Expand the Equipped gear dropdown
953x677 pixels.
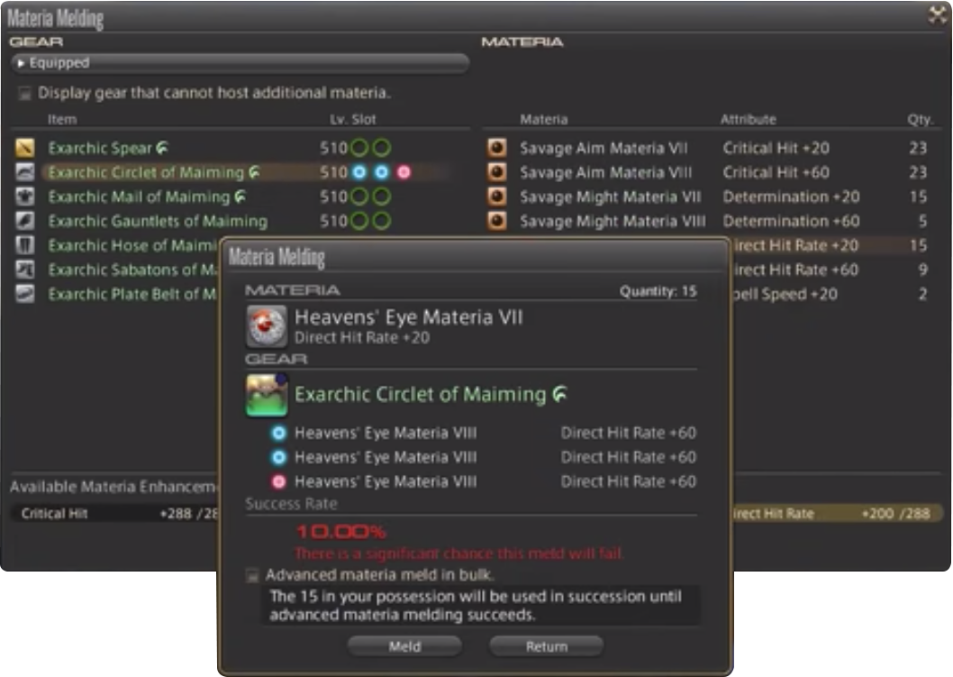pyautogui.click(x=241, y=62)
